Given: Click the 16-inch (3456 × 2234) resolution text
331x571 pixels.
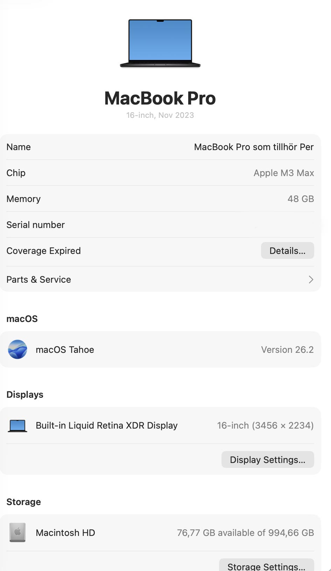Looking at the screenshot, I should [x=265, y=425].
